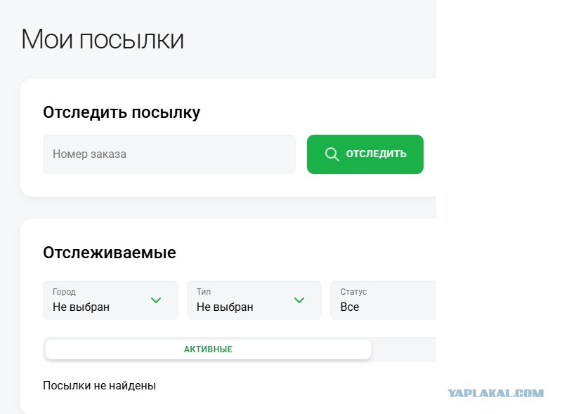Click the Посылки не найдены message
Viewport: 562px width, 414px height.
(99, 386)
